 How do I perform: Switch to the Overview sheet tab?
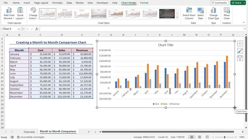tap(29, 132)
